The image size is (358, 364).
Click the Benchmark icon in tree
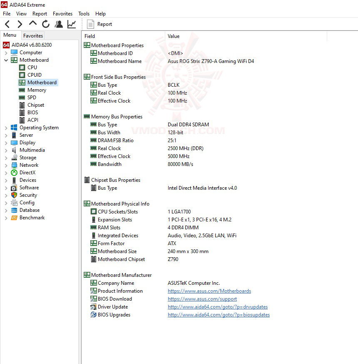[x=14, y=218]
